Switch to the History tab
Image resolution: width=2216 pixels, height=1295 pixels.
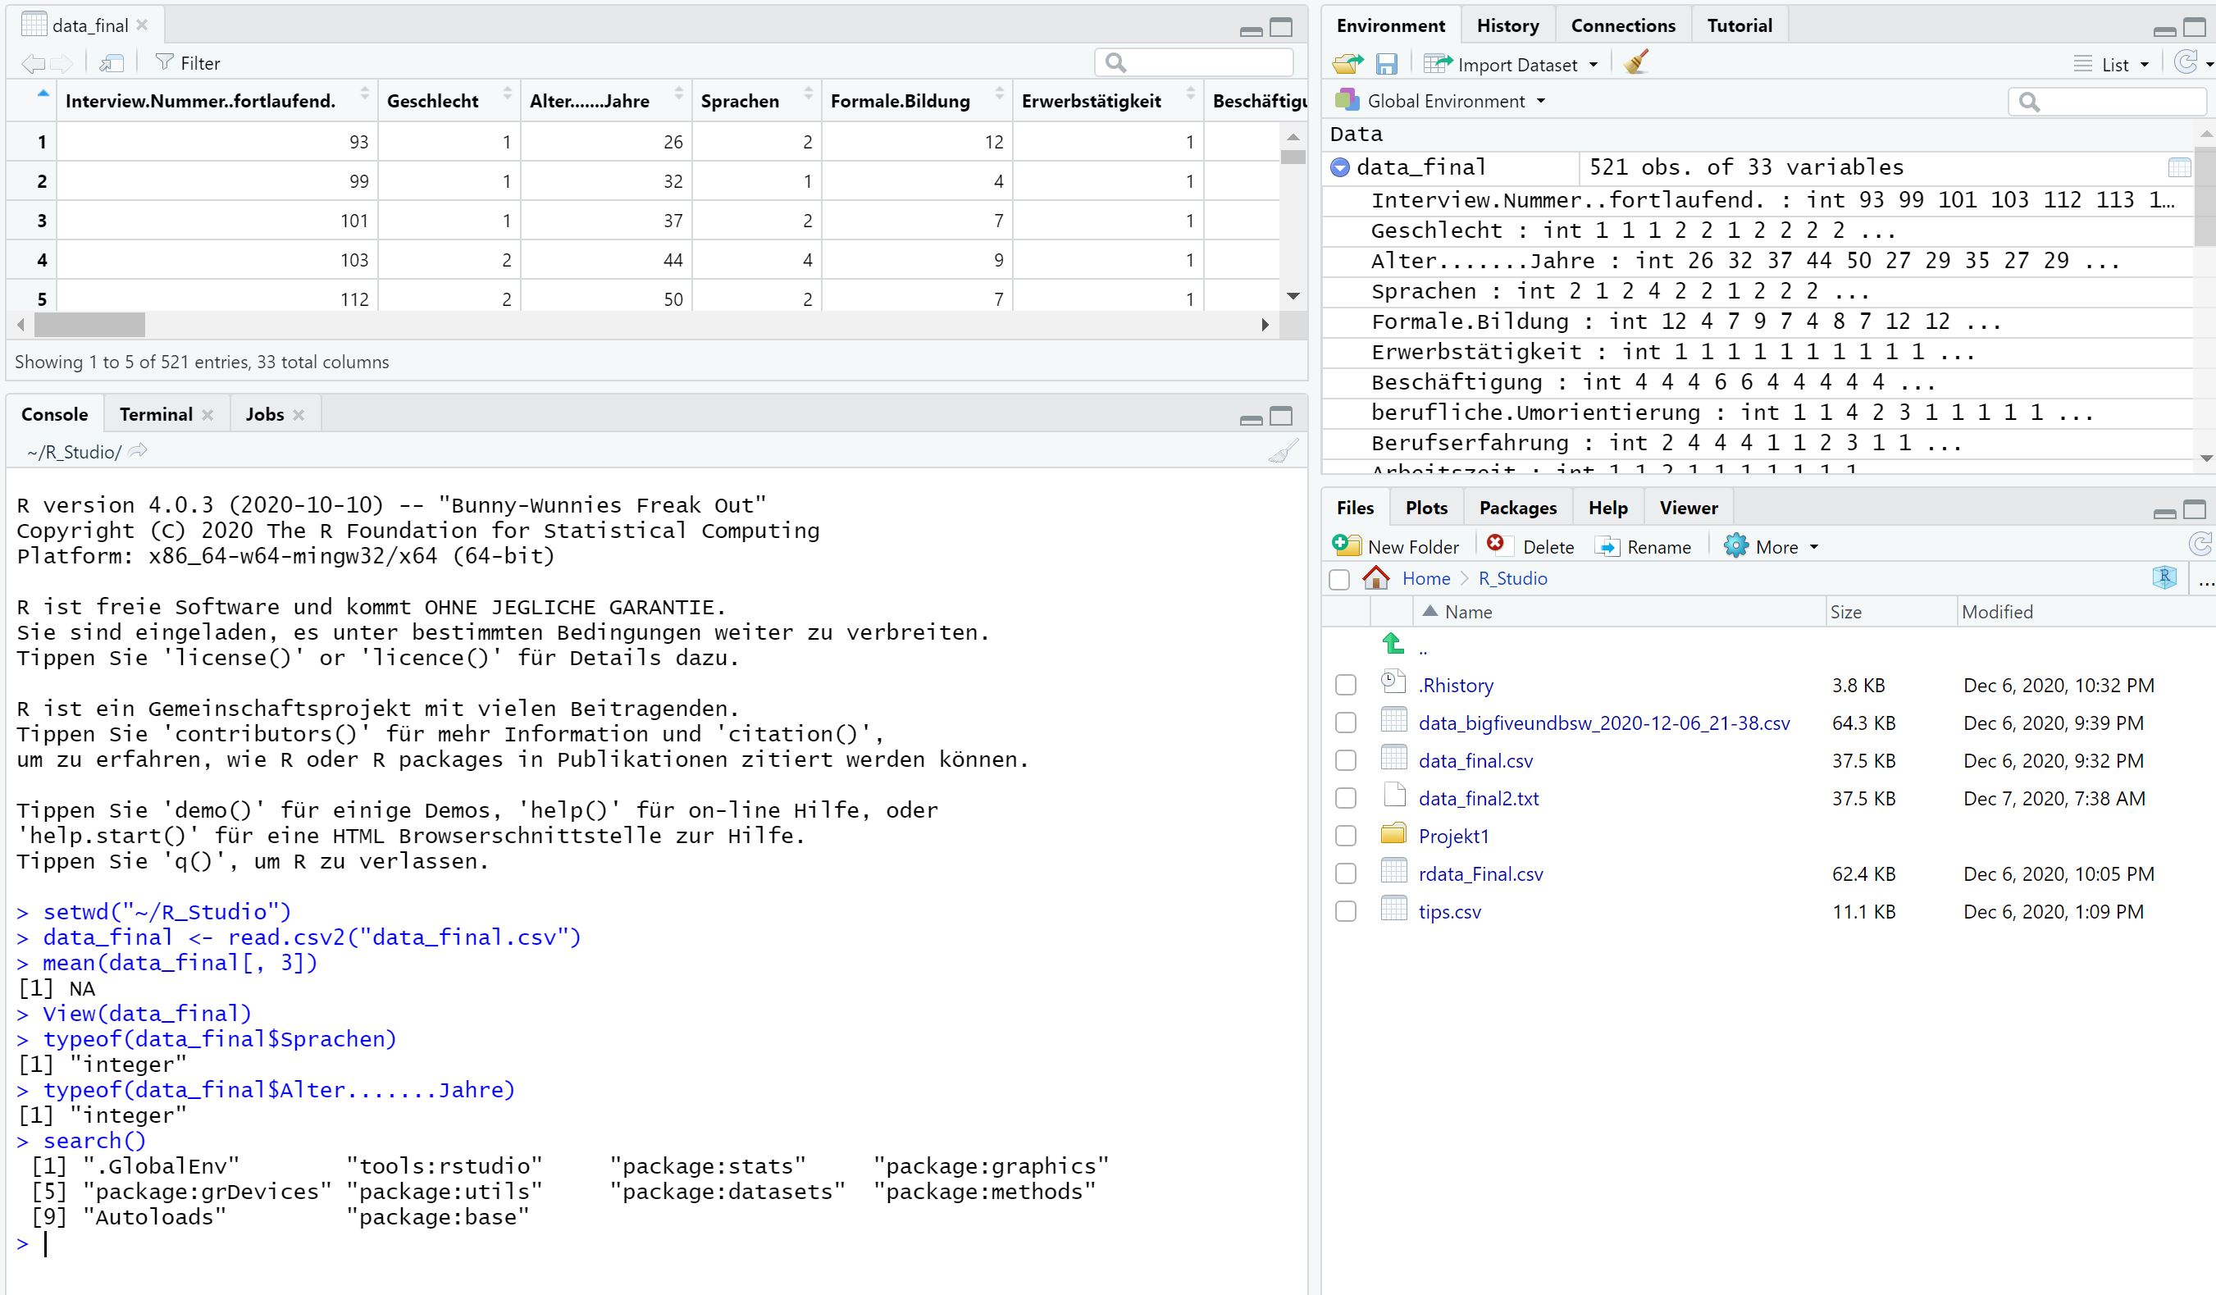tap(1507, 25)
